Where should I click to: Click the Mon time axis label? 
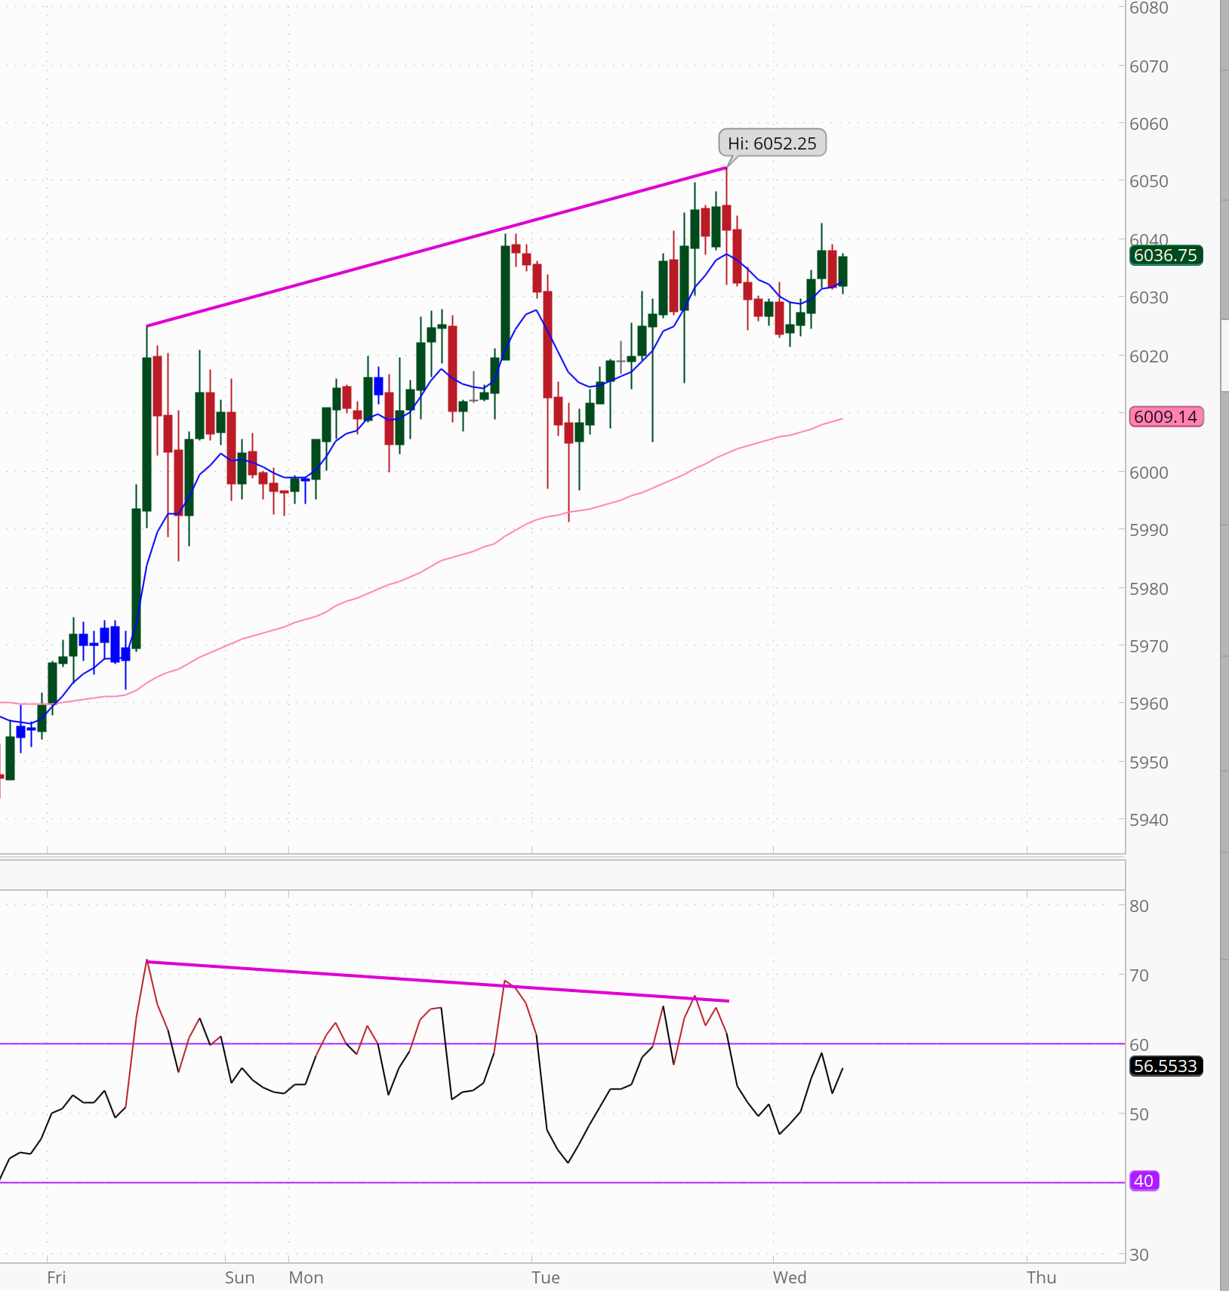point(306,1277)
